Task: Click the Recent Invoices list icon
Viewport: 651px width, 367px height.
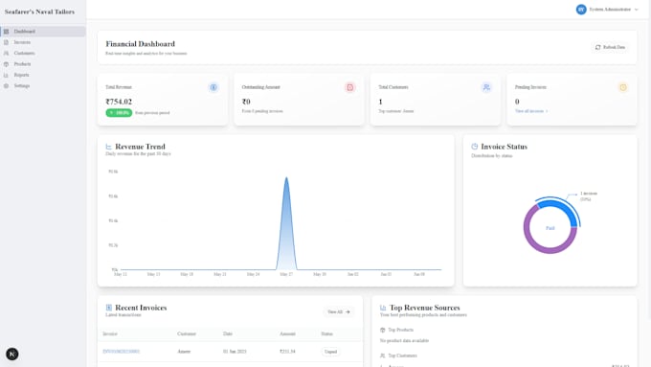Action: (x=109, y=308)
